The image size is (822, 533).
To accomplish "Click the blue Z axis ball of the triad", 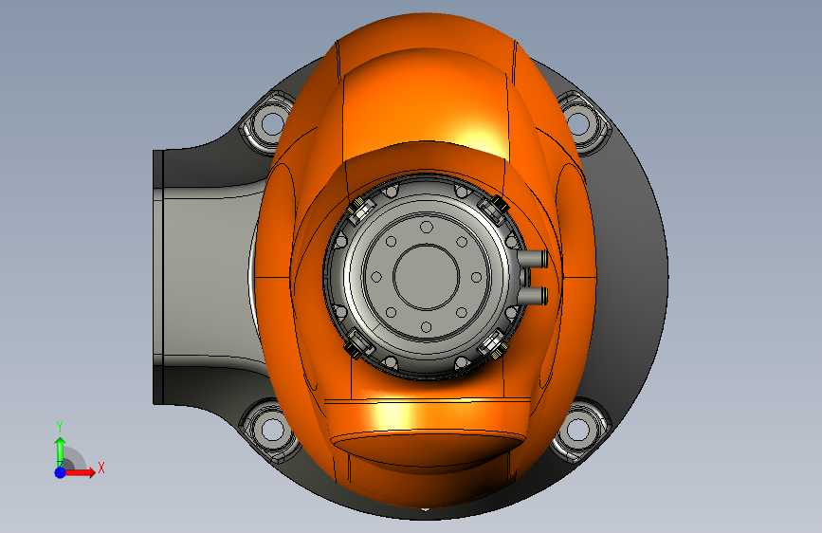I will click(x=61, y=472).
